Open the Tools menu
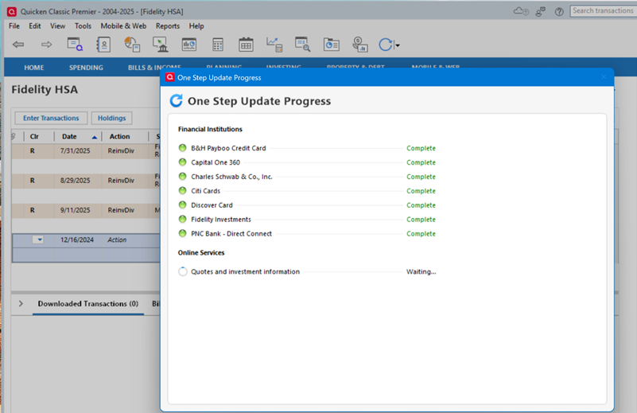The image size is (637, 413). click(x=83, y=26)
